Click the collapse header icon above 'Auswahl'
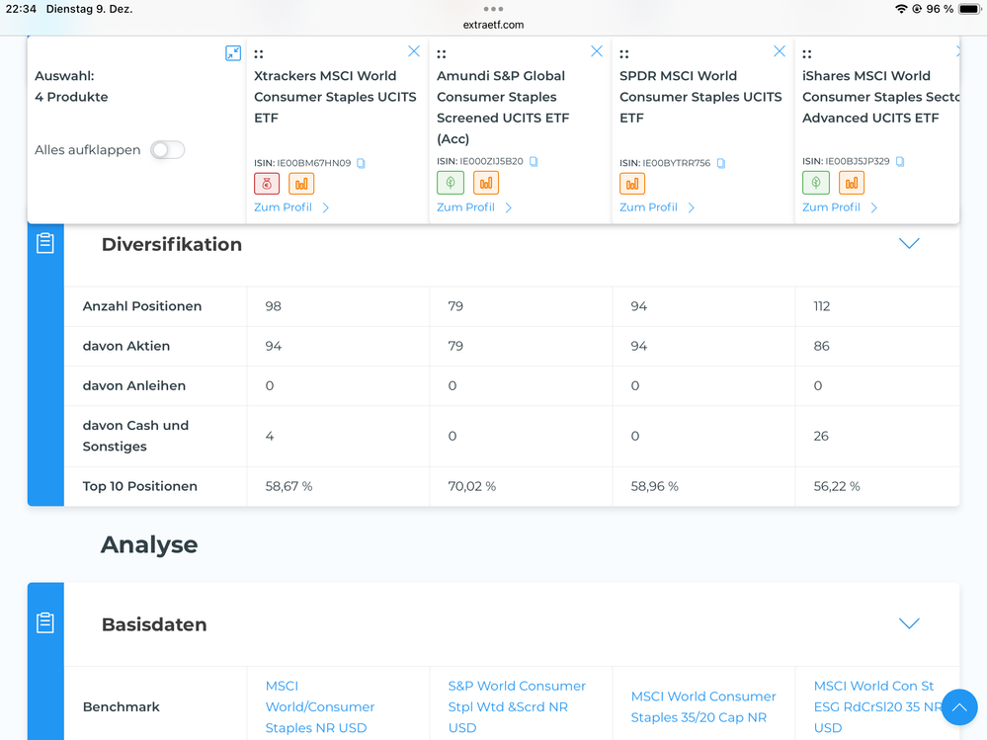Image resolution: width=987 pixels, height=740 pixels. [x=233, y=53]
